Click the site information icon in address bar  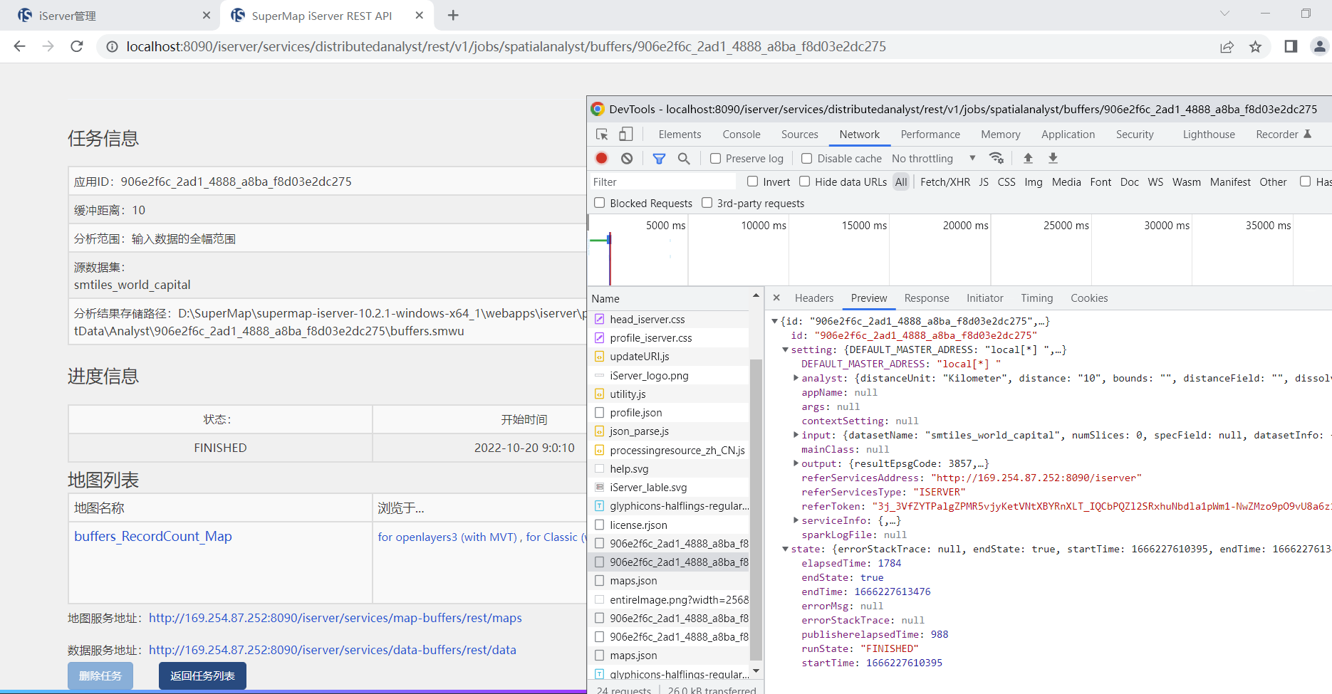tap(112, 46)
